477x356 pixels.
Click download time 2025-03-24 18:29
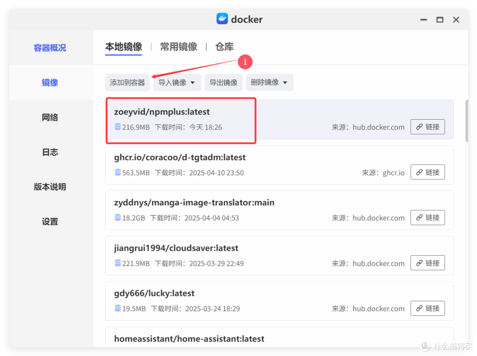(x=212, y=309)
